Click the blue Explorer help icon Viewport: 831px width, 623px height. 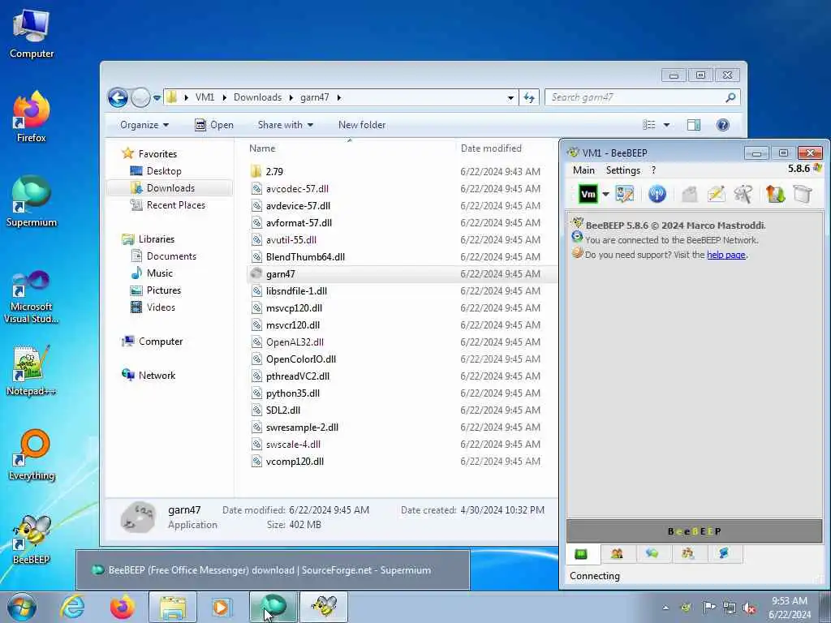[723, 125]
